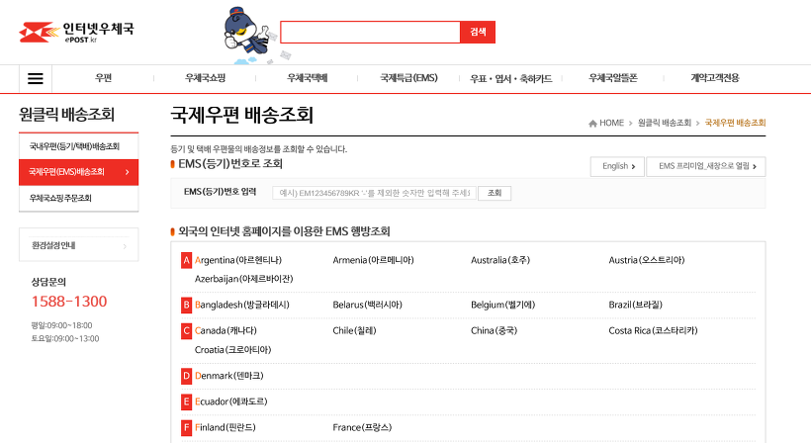This screenshot has height=443, width=811.
Task: Open the Bangladesh(방글라데시) tracking link
Action: click(241, 305)
